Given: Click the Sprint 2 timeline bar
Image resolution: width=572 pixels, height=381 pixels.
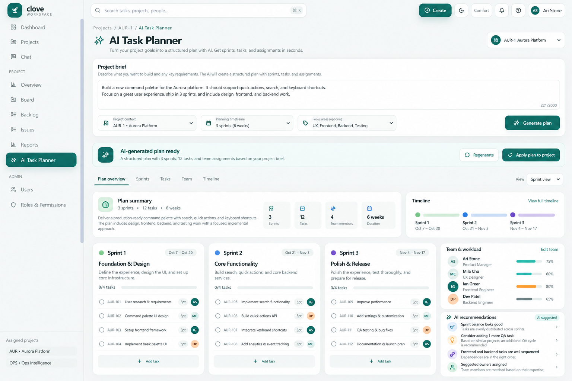Looking at the screenshot, I should (489, 215).
